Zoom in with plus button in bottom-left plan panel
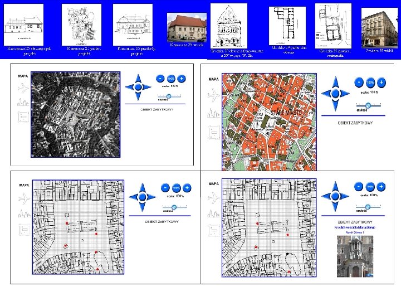401x301 pixels. pyautogui.click(x=187, y=188)
